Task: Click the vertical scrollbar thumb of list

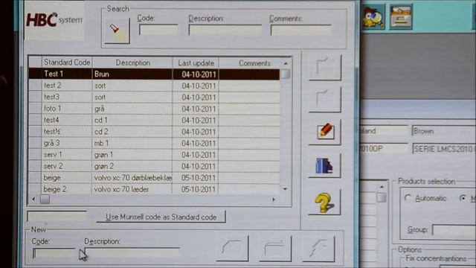Action: point(286,74)
